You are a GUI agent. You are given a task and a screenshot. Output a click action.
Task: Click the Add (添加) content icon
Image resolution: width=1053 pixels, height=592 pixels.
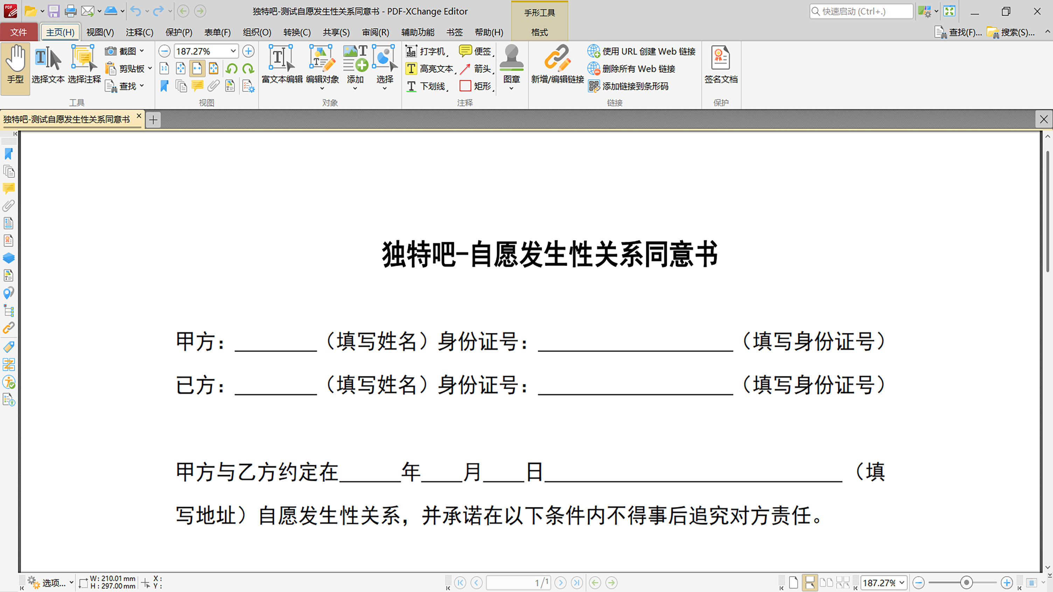click(x=355, y=59)
